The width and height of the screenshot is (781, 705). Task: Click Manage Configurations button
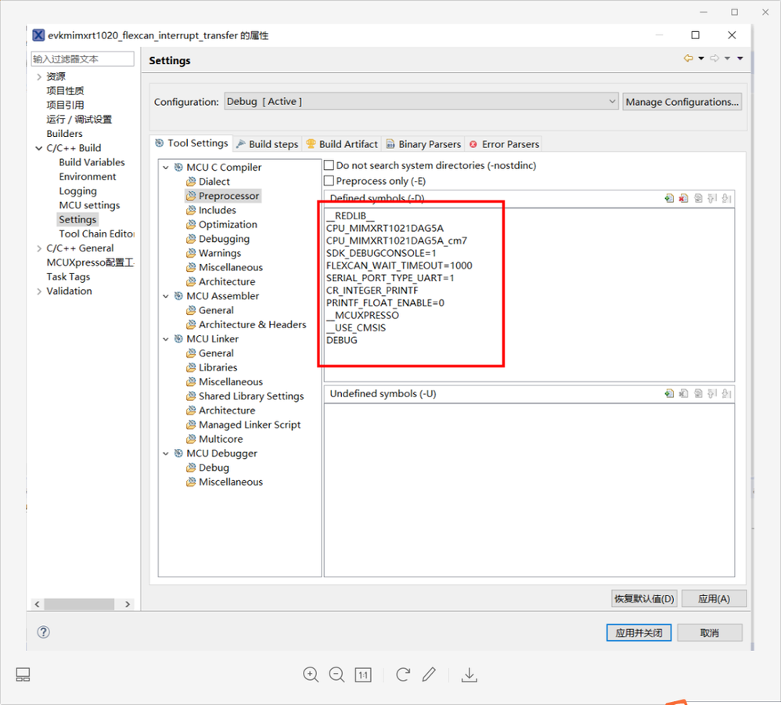pyautogui.click(x=682, y=102)
